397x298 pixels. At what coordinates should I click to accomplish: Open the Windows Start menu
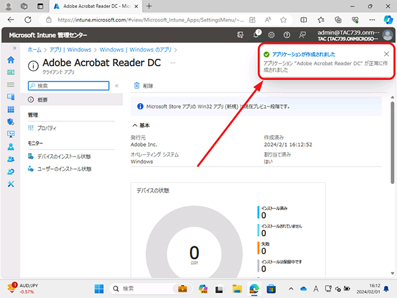pos(99,289)
